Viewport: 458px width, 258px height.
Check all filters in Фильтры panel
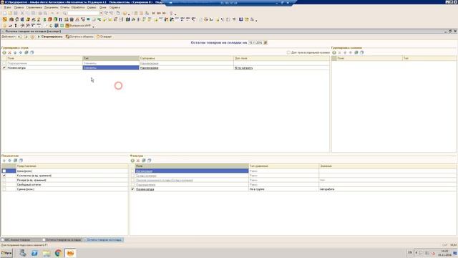(x=144, y=161)
